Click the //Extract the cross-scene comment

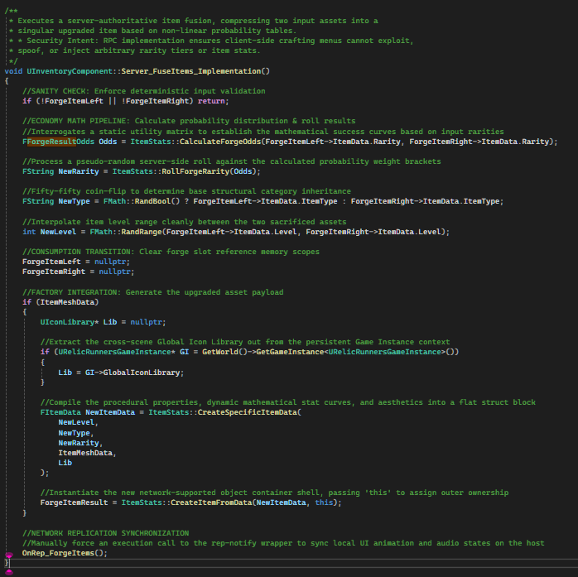point(245,342)
